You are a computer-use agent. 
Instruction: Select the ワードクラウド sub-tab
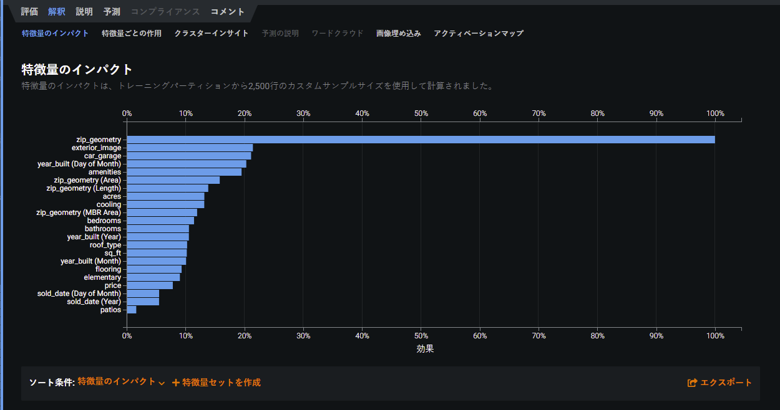coord(338,33)
